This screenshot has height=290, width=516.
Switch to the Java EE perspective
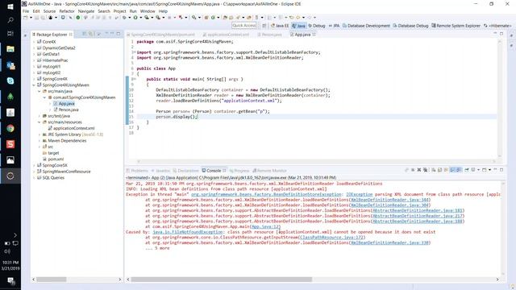(x=280, y=26)
